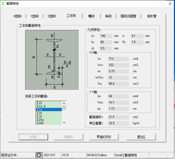Viewport: 175px width, 159px height.
Task: Select I20a in the section list
Action: pyautogui.click(x=49, y=119)
